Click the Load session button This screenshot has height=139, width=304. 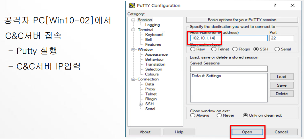(282, 77)
